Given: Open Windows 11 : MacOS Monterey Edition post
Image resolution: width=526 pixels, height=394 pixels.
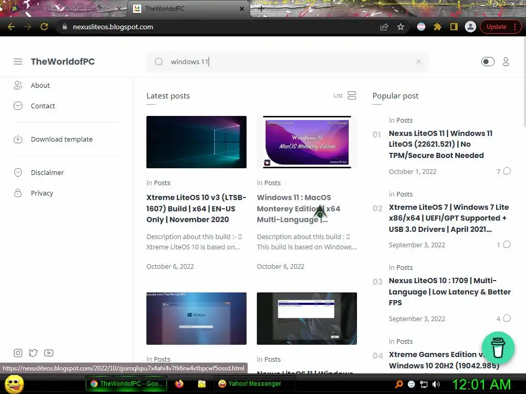Looking at the screenshot, I should pyautogui.click(x=298, y=208).
